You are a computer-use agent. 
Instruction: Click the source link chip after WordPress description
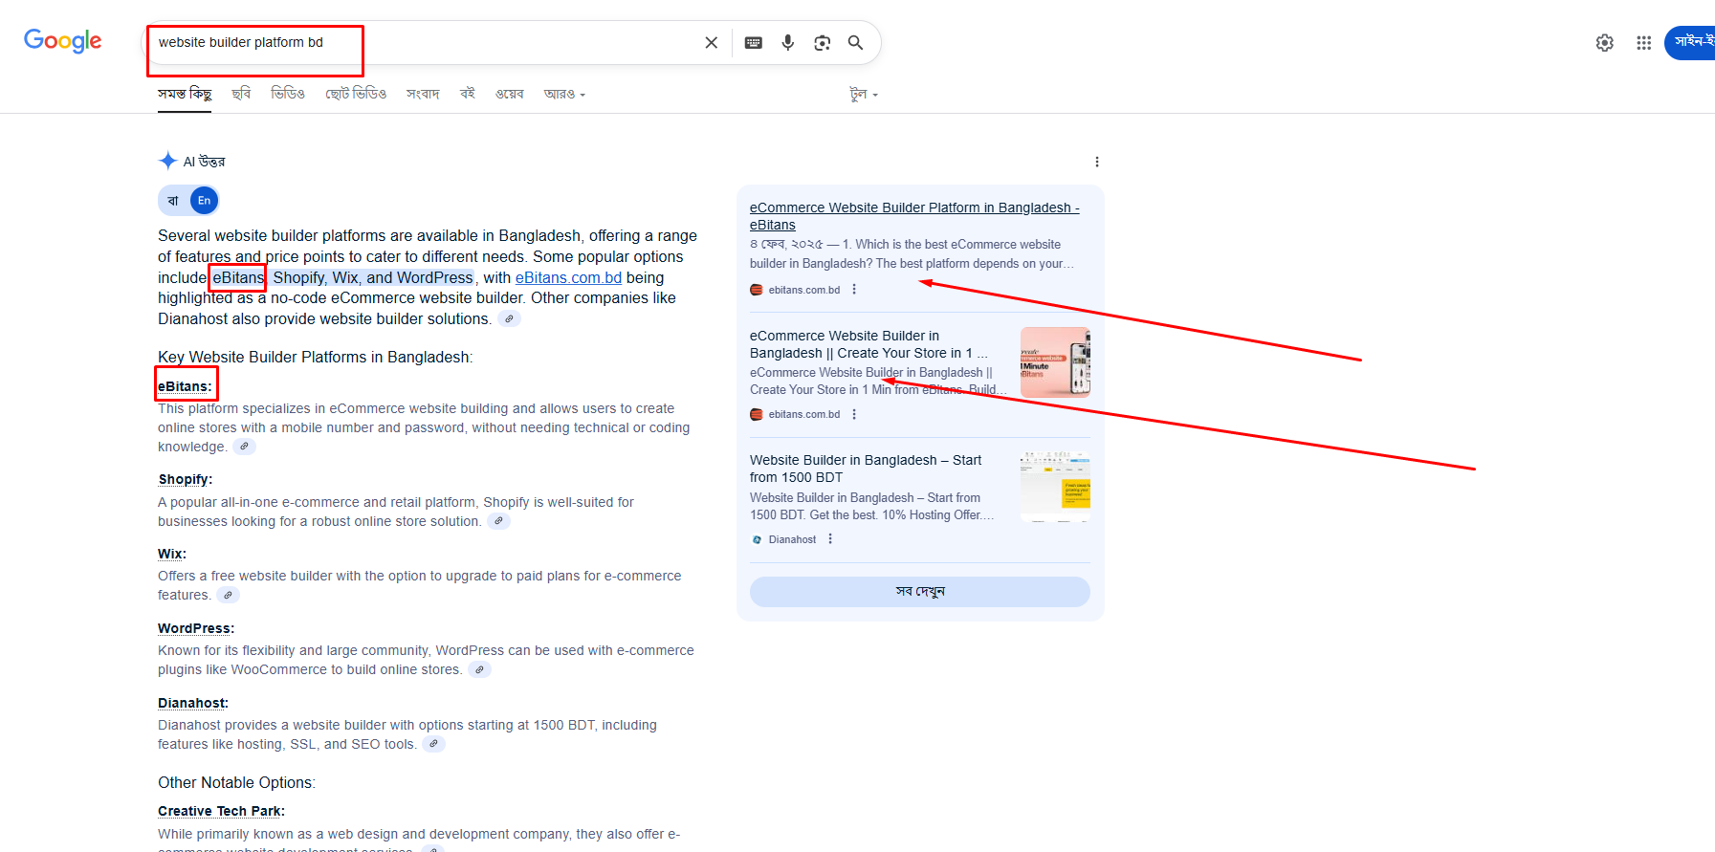tap(479, 669)
